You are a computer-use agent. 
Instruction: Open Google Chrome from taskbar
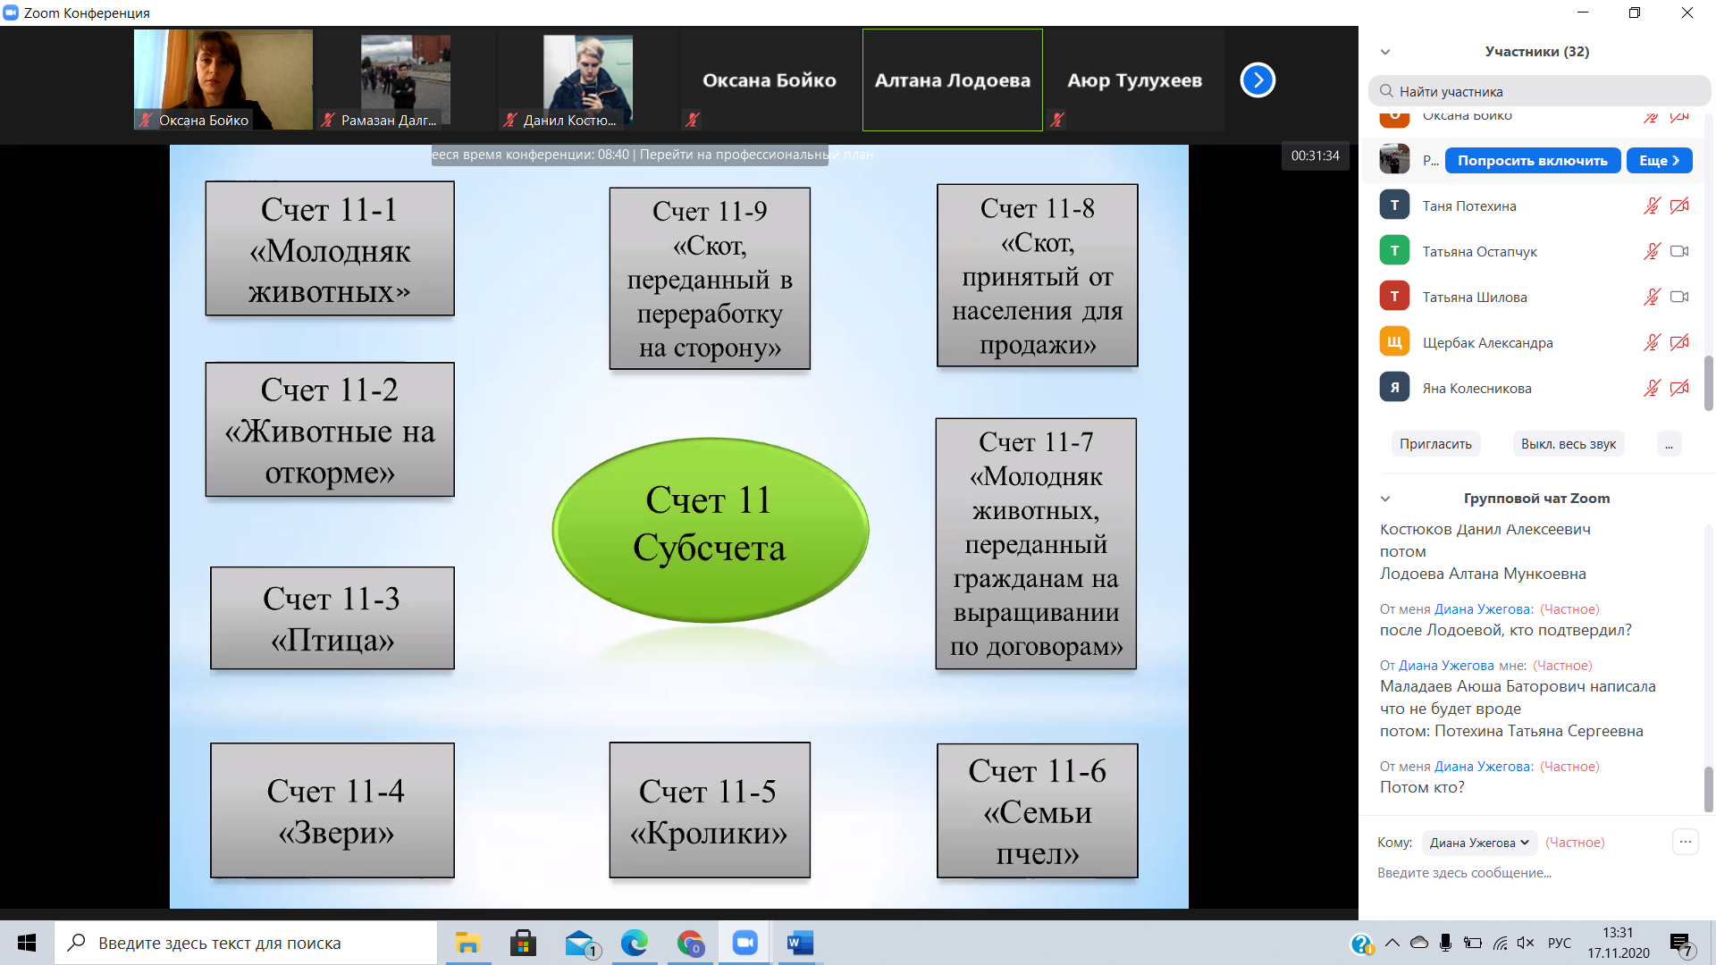coord(689,943)
